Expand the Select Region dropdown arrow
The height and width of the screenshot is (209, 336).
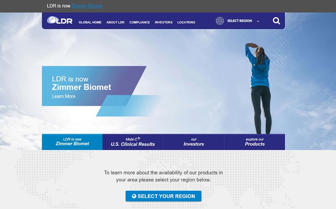point(258,21)
